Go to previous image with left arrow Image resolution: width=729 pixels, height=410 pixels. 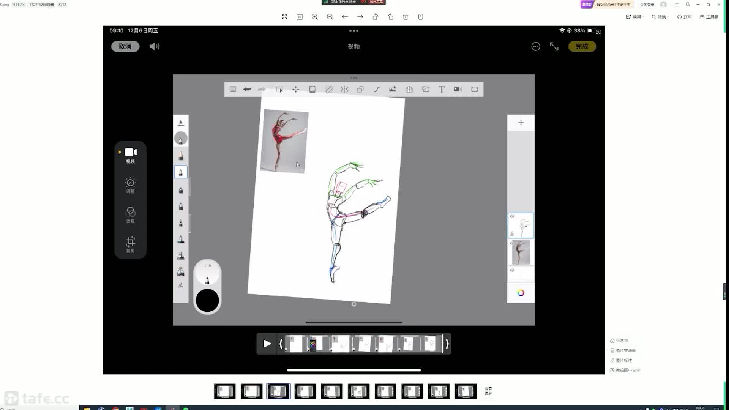coord(345,17)
